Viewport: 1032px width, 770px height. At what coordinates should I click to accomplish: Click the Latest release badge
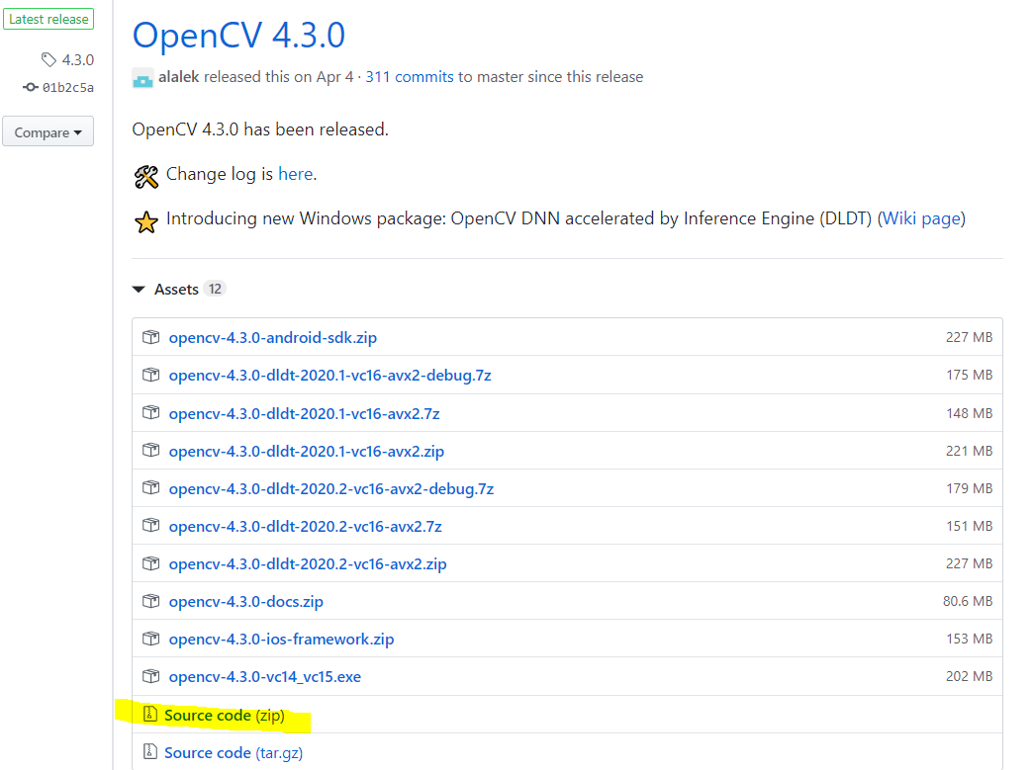pos(48,19)
